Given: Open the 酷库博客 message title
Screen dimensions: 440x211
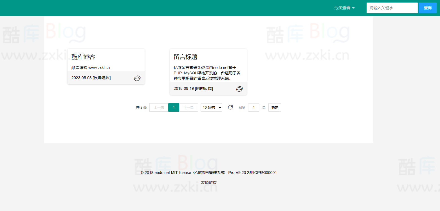Looking at the screenshot, I should click(84, 57).
